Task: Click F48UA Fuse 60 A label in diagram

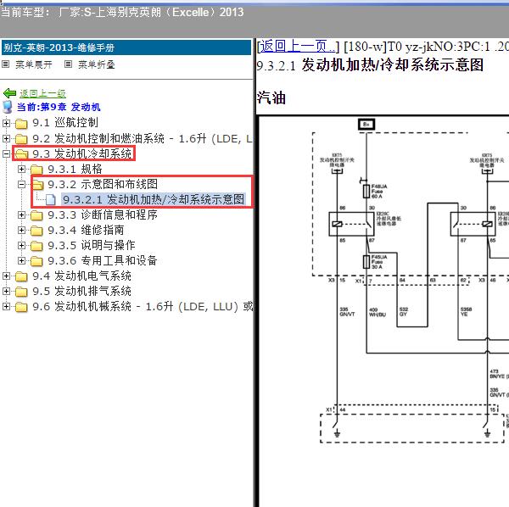Action: coord(379,192)
